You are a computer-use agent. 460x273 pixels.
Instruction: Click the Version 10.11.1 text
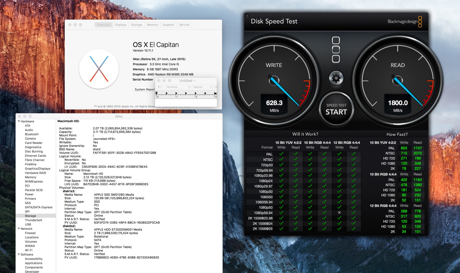[143, 51]
